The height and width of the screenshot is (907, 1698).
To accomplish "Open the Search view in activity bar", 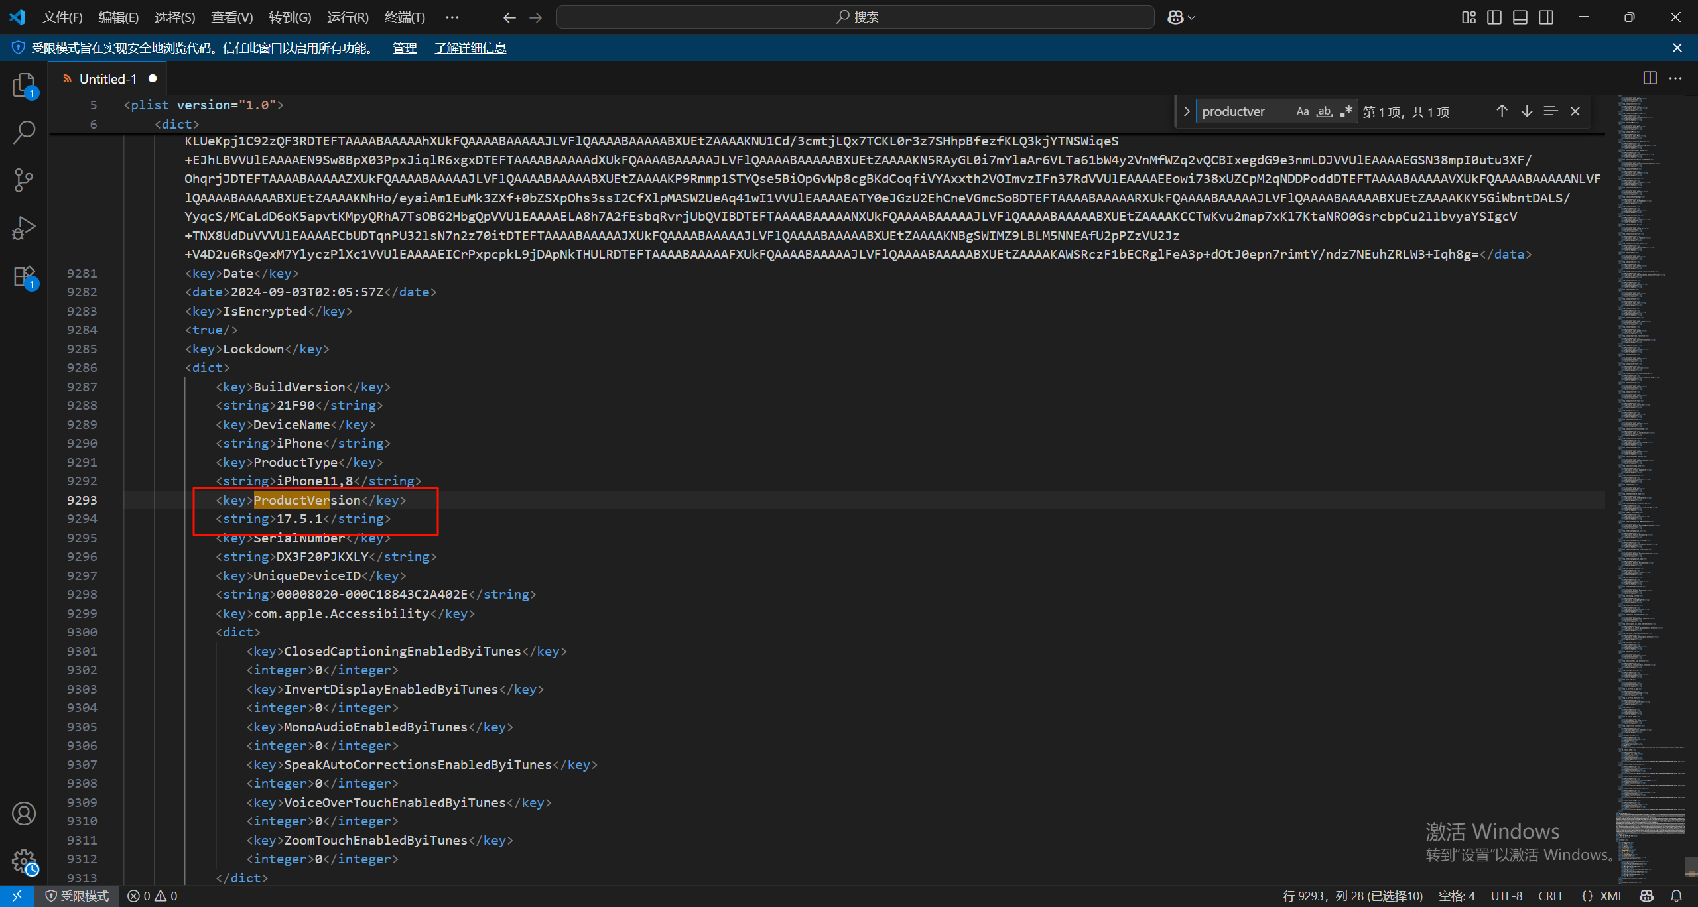I will (x=24, y=132).
